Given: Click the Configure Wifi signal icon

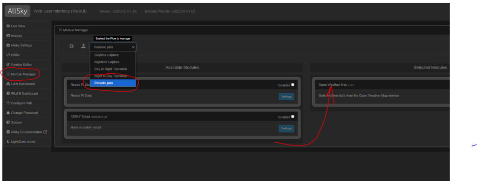Looking at the screenshot, I should pos(8,103).
